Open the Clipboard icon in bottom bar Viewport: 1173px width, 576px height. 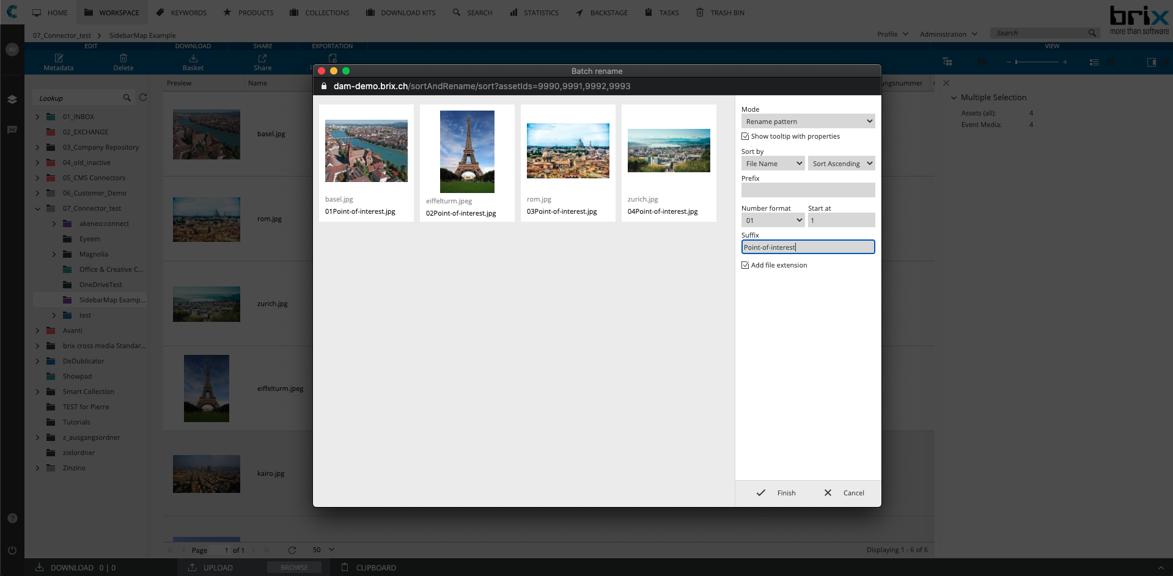(x=345, y=567)
